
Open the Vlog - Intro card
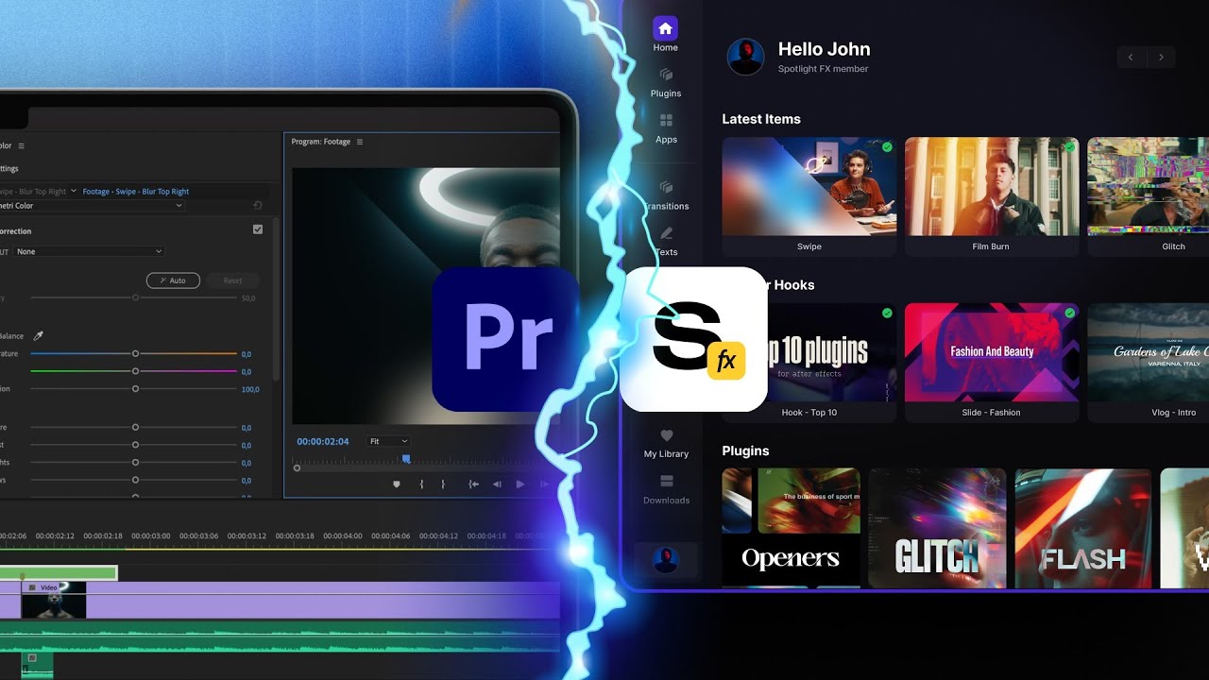tap(1148, 363)
